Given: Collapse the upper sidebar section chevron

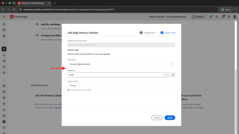Looking at the screenshot, I should coord(4,43).
